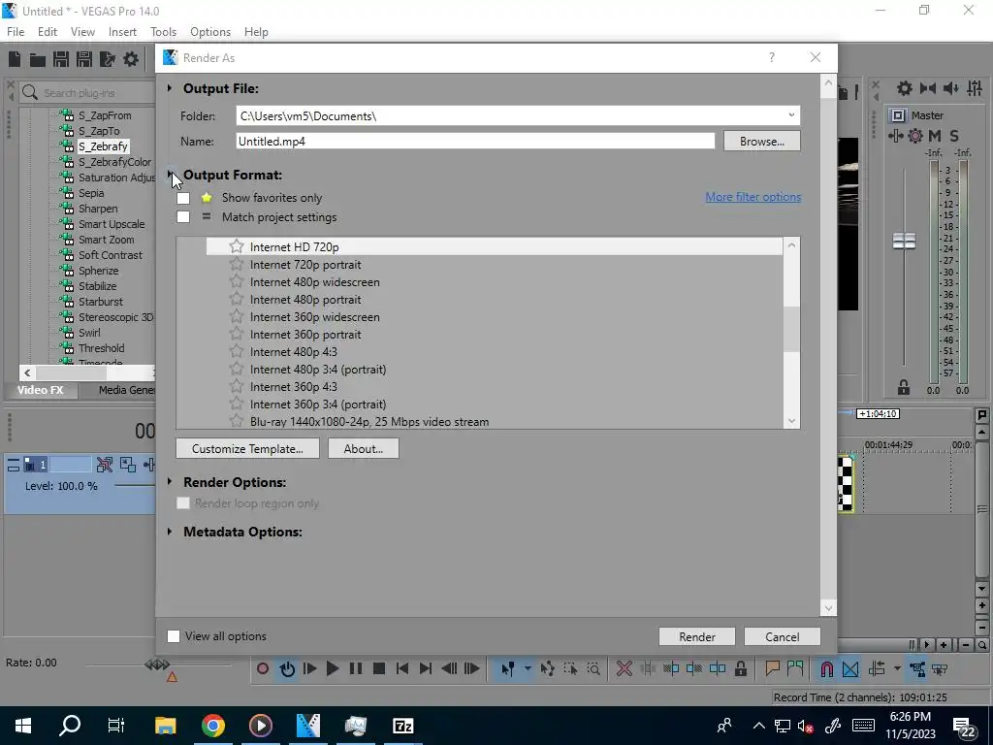Switch to the Video FX tab

tap(41, 390)
